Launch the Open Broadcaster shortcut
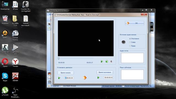Viewport: 176px width, 99px height. (15, 92)
